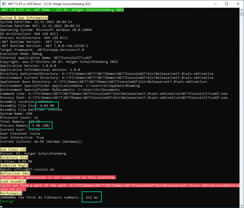Minimize the console window
This screenshot has width=244, height=208.
pos(215,4)
